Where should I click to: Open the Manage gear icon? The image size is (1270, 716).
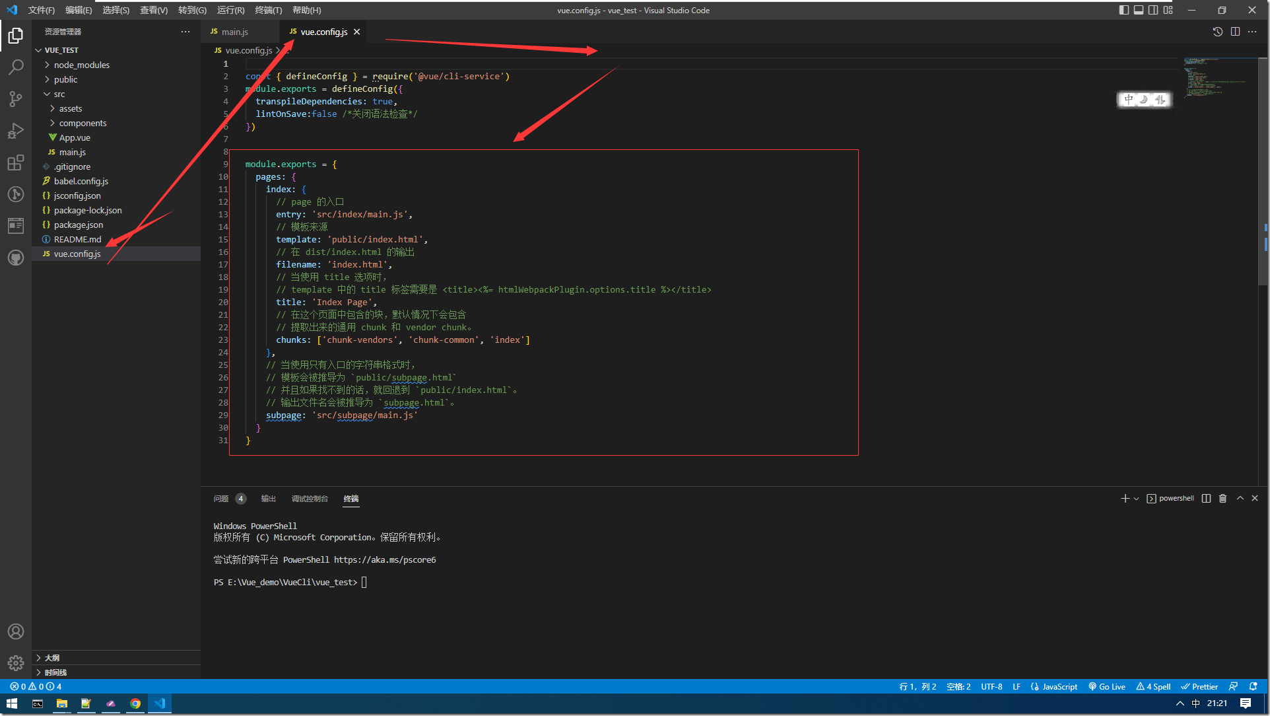point(16,662)
